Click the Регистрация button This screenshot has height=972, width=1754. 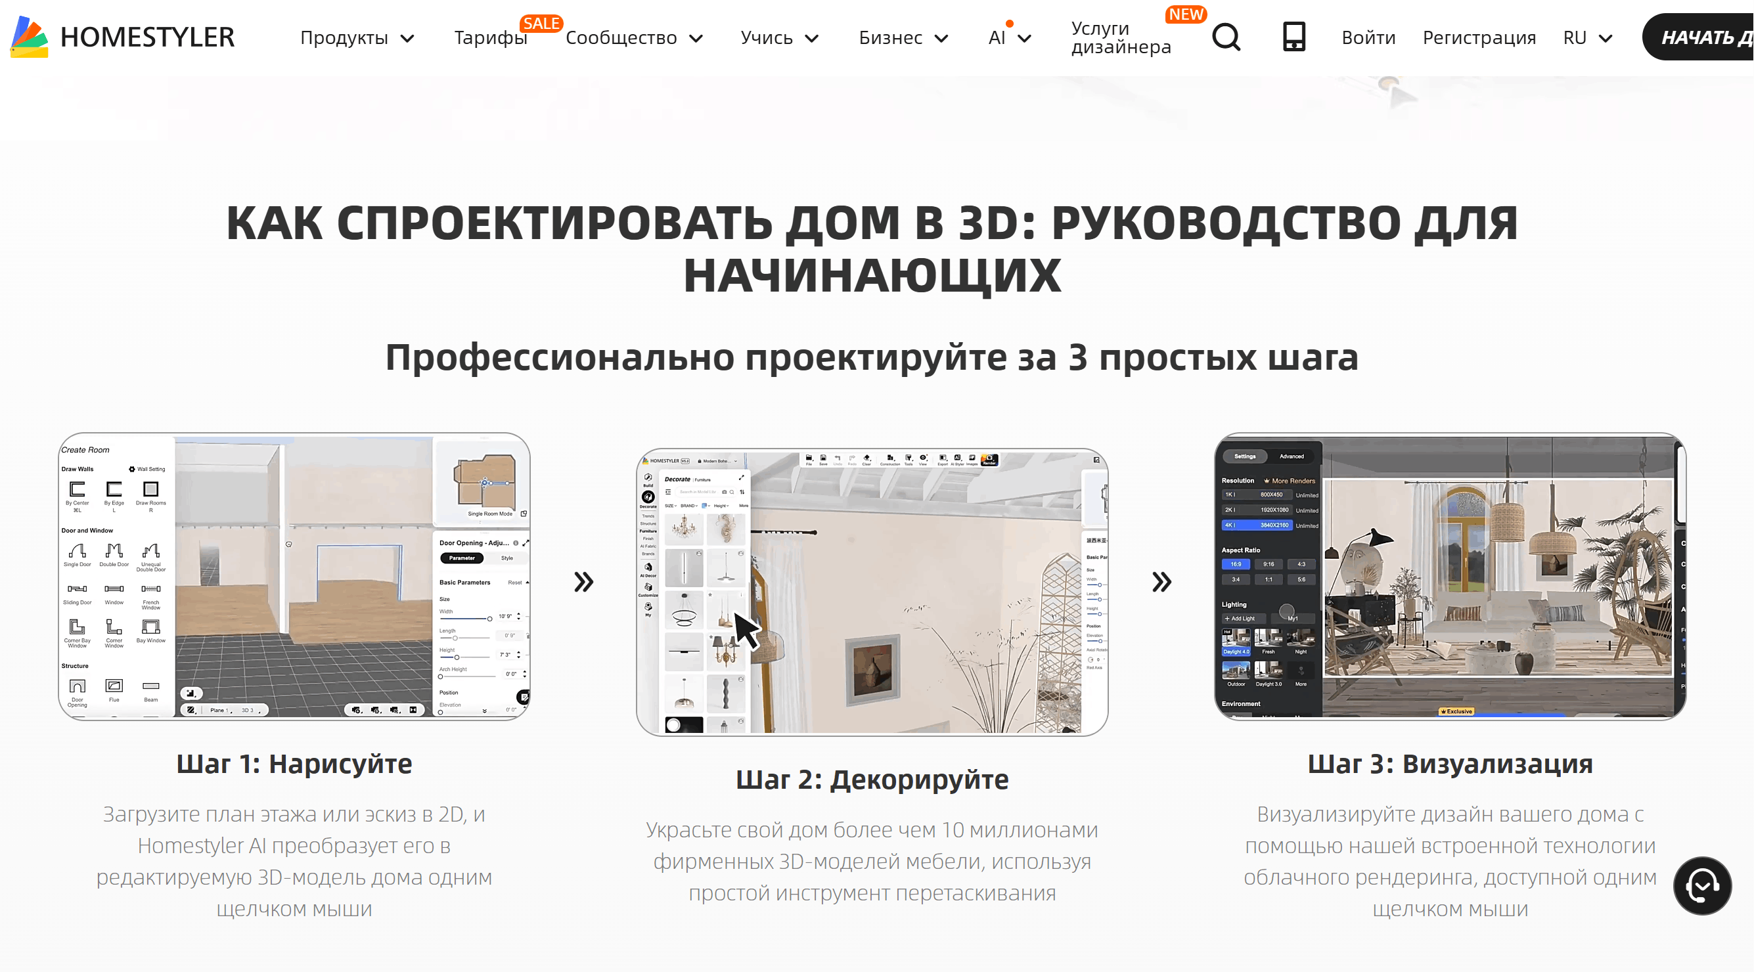1479,37
